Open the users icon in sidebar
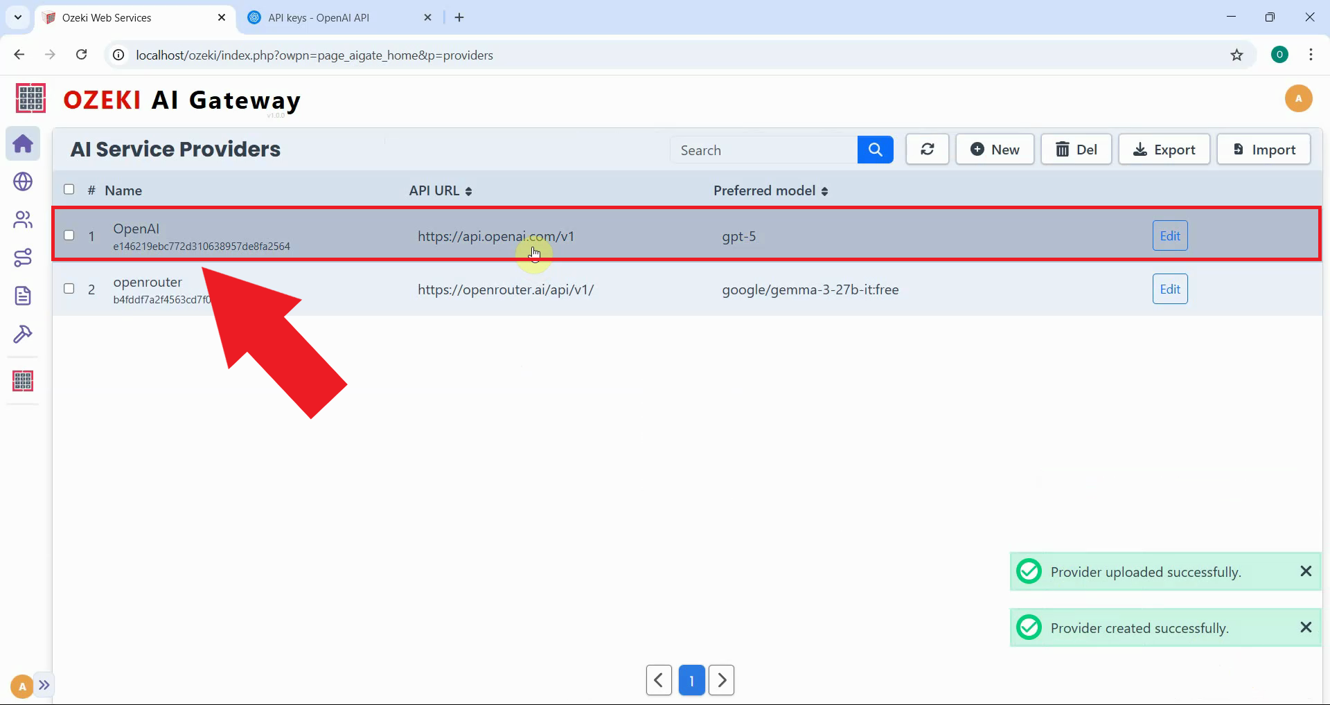This screenshot has height=705, width=1330. (x=23, y=220)
